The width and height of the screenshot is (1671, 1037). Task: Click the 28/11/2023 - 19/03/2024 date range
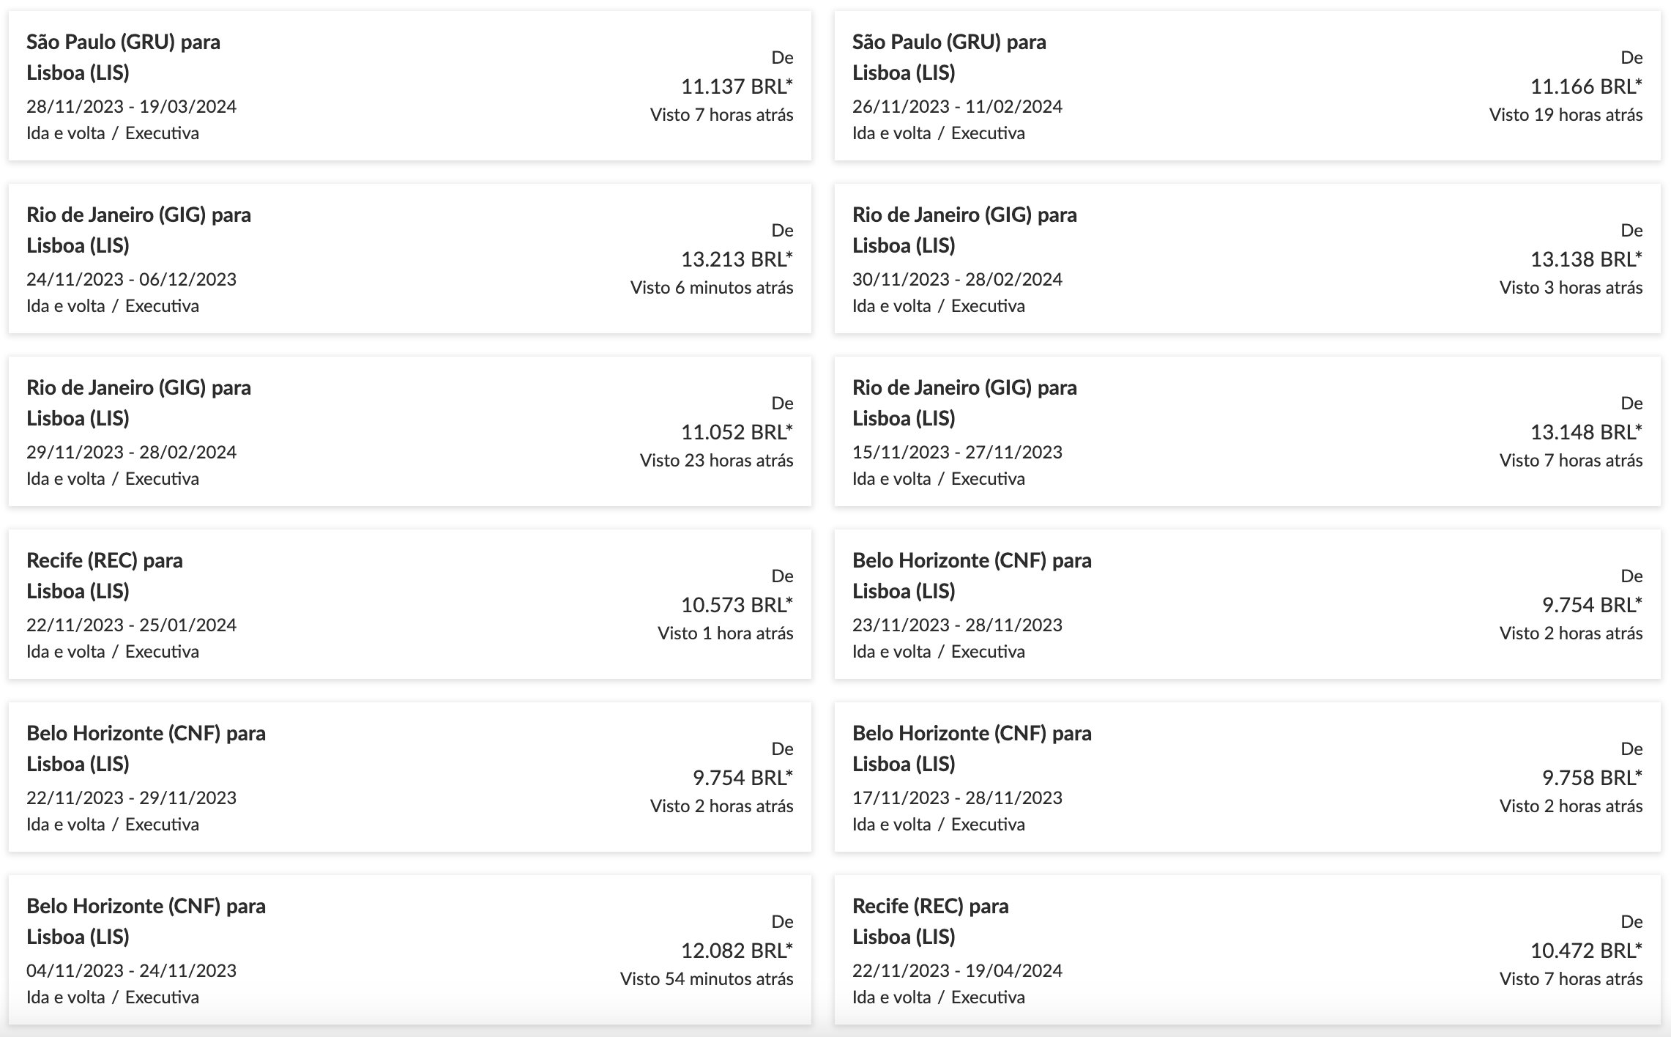click(x=131, y=106)
